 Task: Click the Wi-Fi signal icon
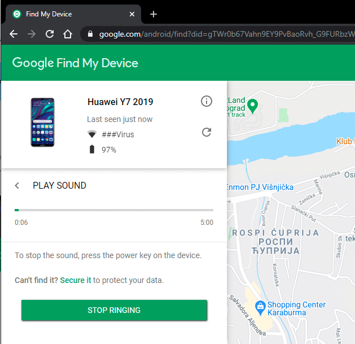tap(92, 134)
